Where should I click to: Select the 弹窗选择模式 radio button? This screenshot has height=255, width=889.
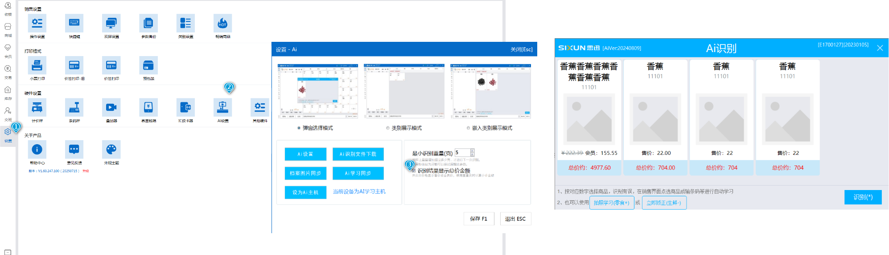point(299,128)
